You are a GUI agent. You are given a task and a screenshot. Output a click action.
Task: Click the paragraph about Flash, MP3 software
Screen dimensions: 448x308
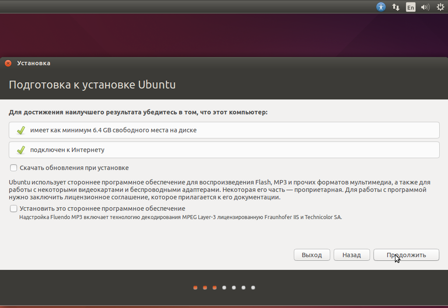click(219, 190)
